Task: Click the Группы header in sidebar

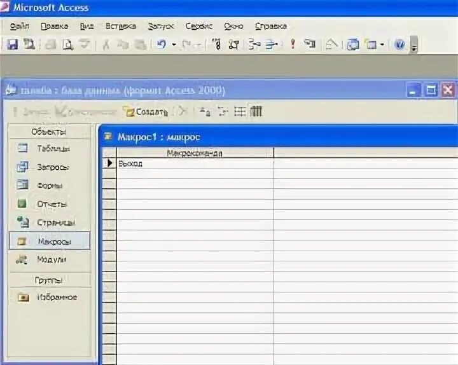Action: tap(49, 280)
